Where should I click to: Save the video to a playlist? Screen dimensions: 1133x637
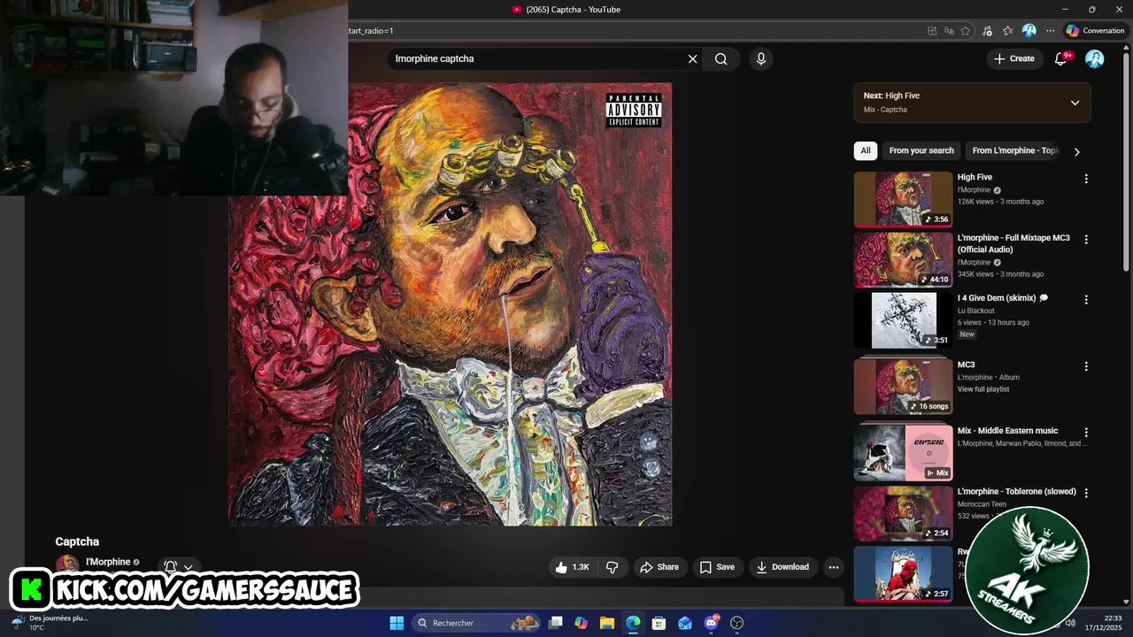[717, 567]
